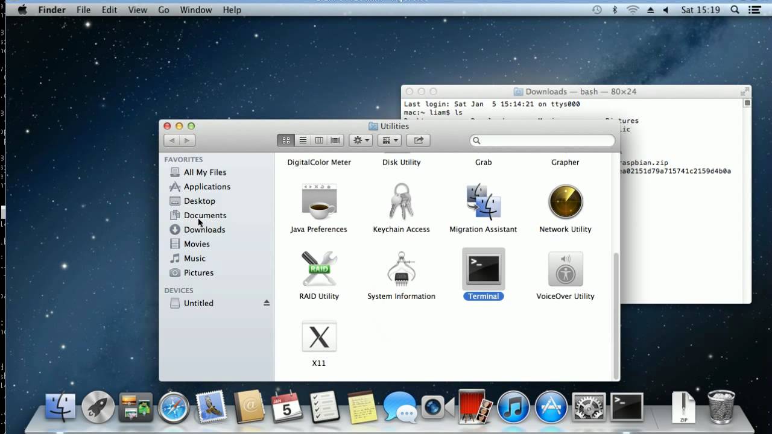
Task: Open the Finder menu
Action: pyautogui.click(x=52, y=10)
